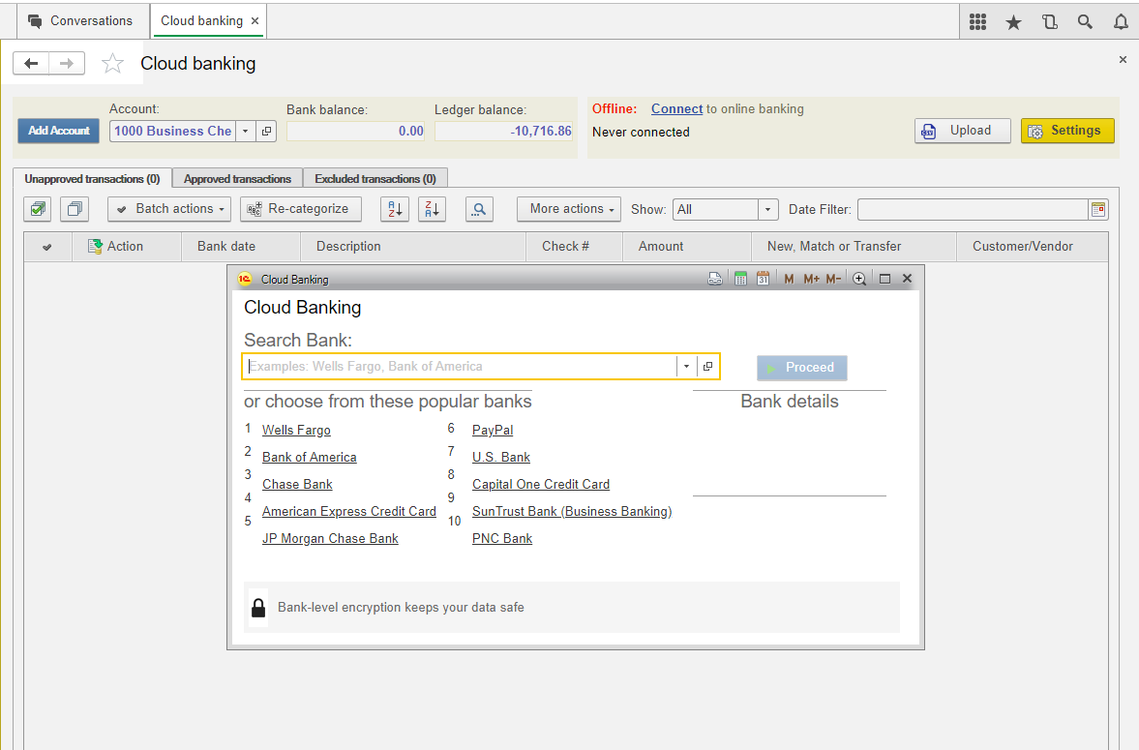Open the Search Bank field's open-record icon
The height and width of the screenshot is (750, 1139).
pyautogui.click(x=707, y=366)
